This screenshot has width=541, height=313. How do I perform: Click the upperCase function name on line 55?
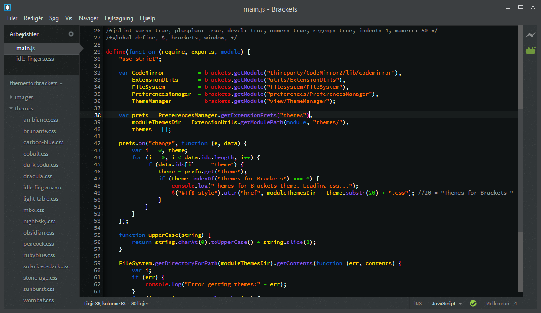point(163,235)
